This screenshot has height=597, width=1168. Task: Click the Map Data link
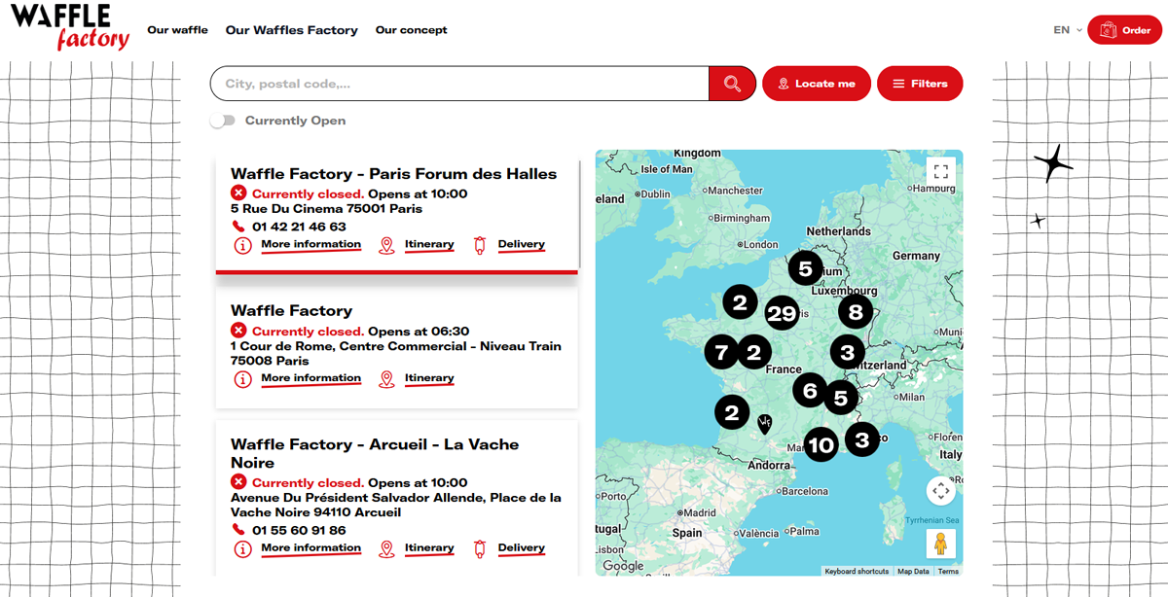tap(913, 572)
